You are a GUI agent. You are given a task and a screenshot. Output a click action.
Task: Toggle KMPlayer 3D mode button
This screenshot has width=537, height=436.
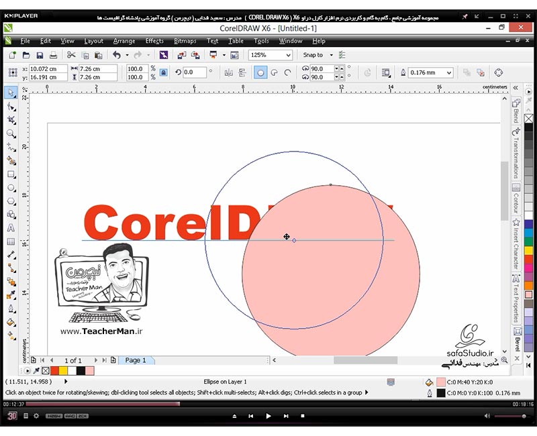12,416
